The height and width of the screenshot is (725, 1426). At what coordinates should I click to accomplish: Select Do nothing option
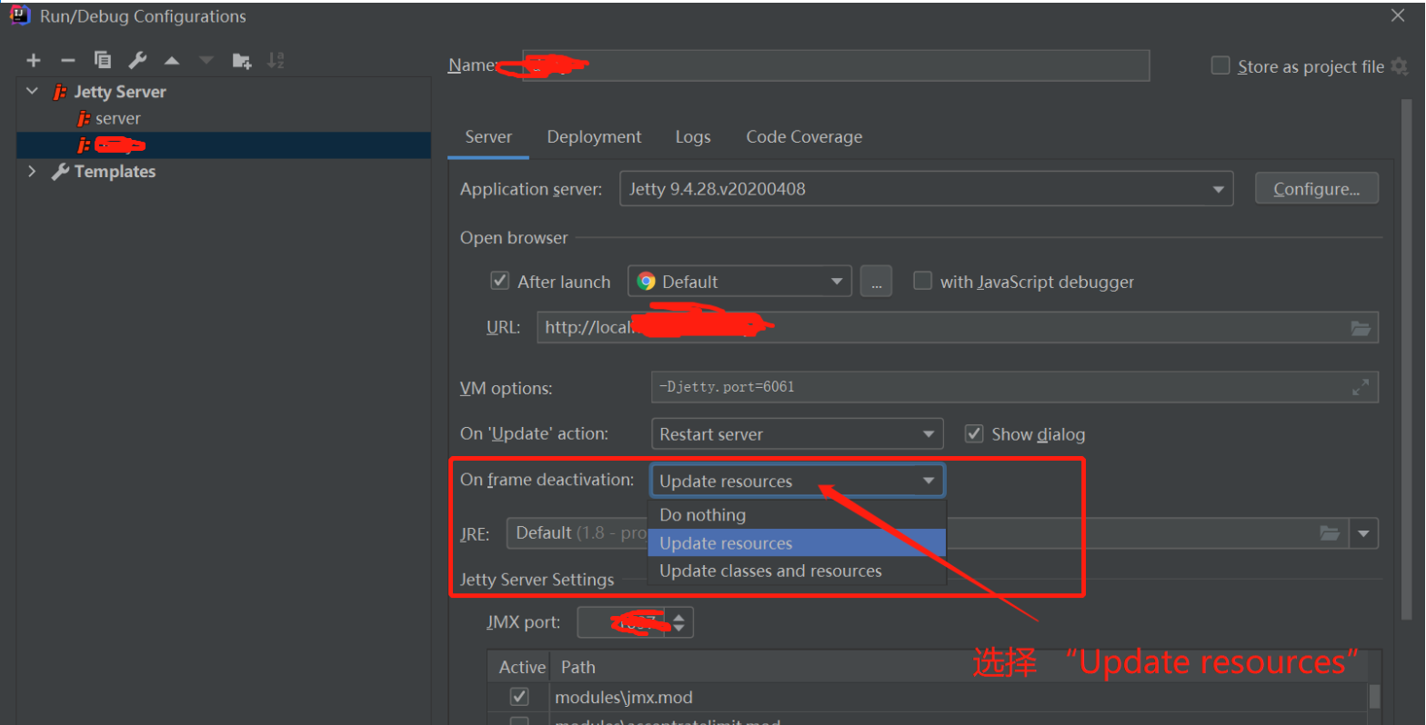(797, 515)
